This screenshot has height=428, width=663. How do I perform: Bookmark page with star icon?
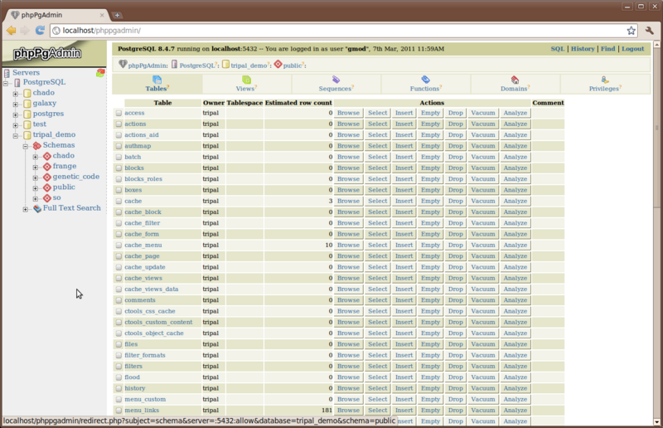point(631,31)
